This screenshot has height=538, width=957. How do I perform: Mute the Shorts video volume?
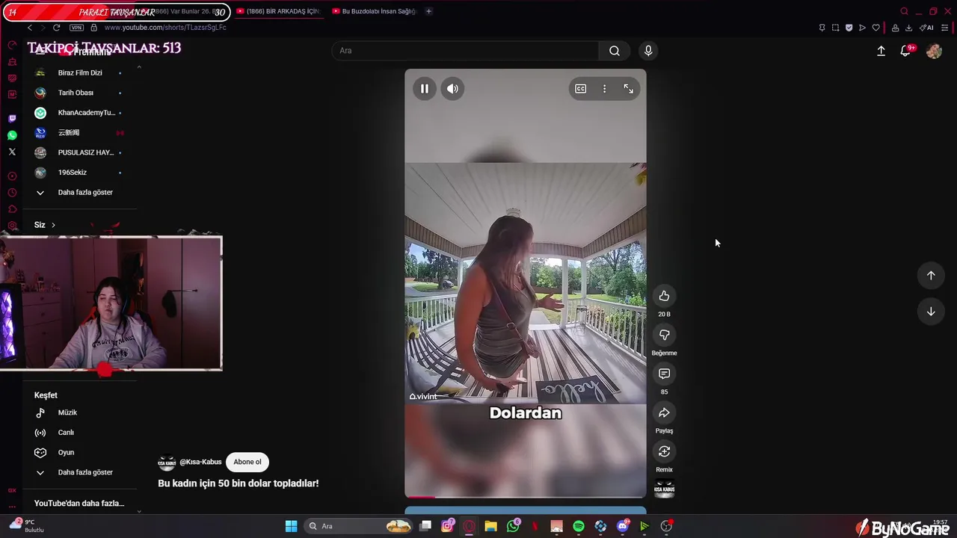pyautogui.click(x=452, y=89)
